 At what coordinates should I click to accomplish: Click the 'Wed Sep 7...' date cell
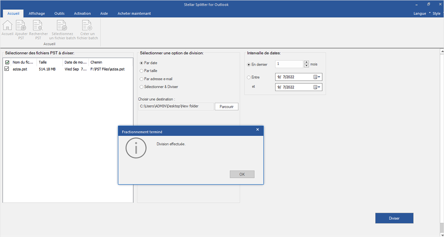76,69
